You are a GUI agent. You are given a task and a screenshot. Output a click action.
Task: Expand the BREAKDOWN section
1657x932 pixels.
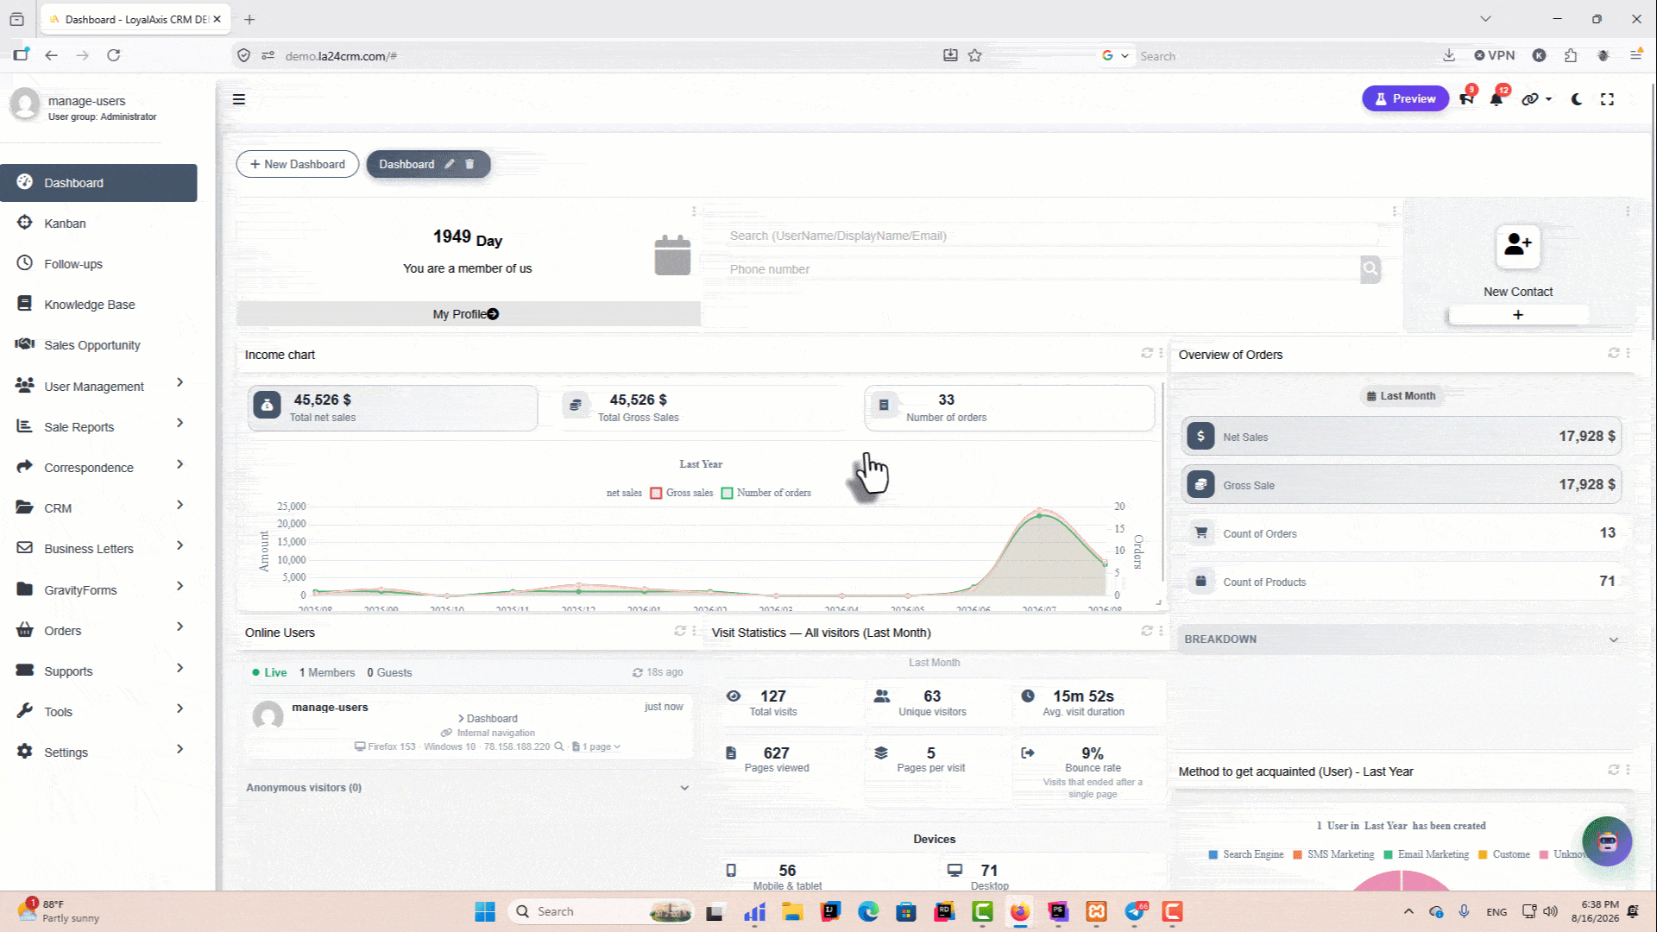point(1402,639)
